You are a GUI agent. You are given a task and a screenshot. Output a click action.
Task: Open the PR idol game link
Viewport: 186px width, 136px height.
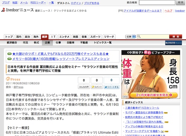point(143,11)
